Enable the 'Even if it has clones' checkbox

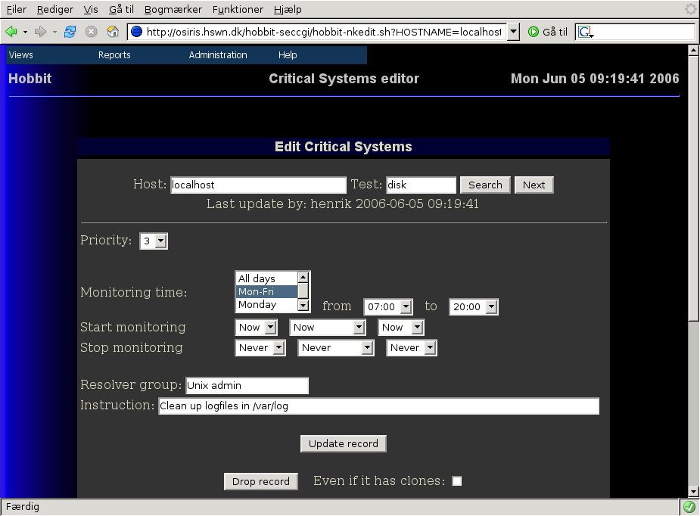click(x=456, y=481)
